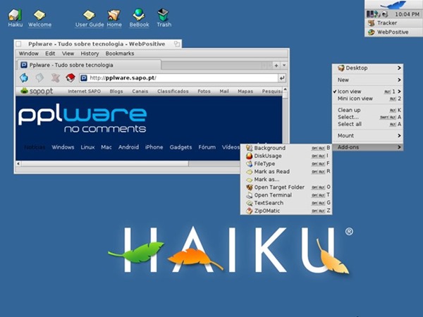
Task: Click the WebPositive entry in Deskbar
Action: pyautogui.click(x=393, y=32)
